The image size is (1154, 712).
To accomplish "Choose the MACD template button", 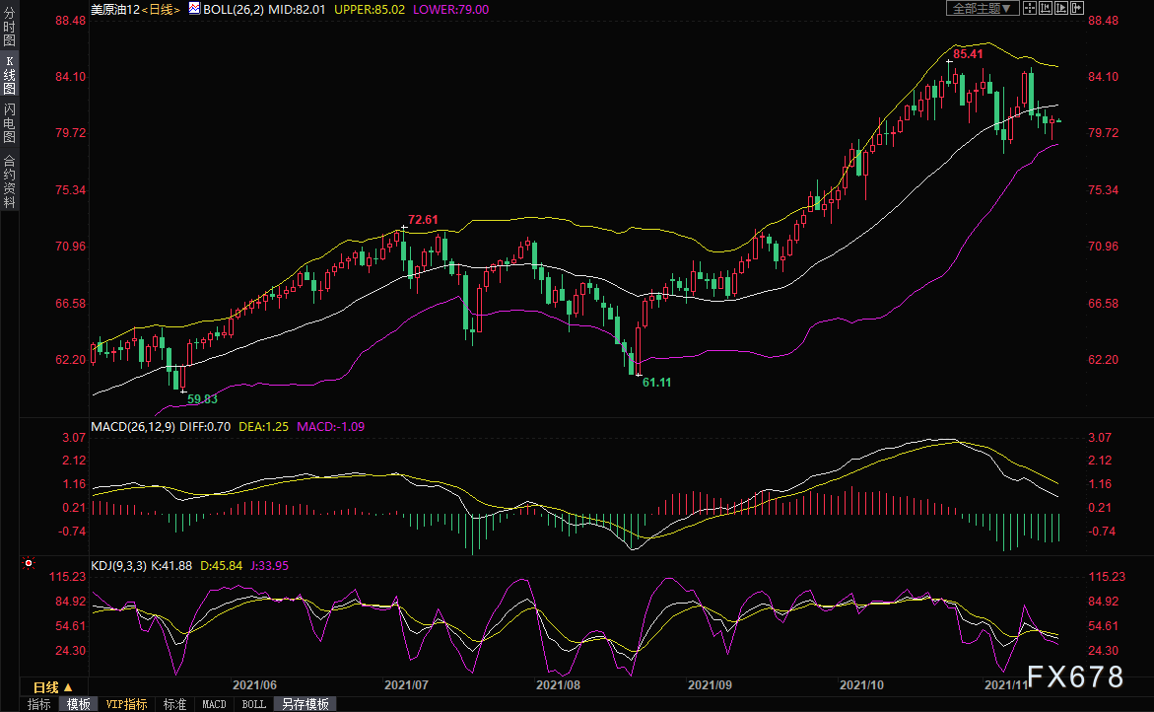I will pos(214,705).
